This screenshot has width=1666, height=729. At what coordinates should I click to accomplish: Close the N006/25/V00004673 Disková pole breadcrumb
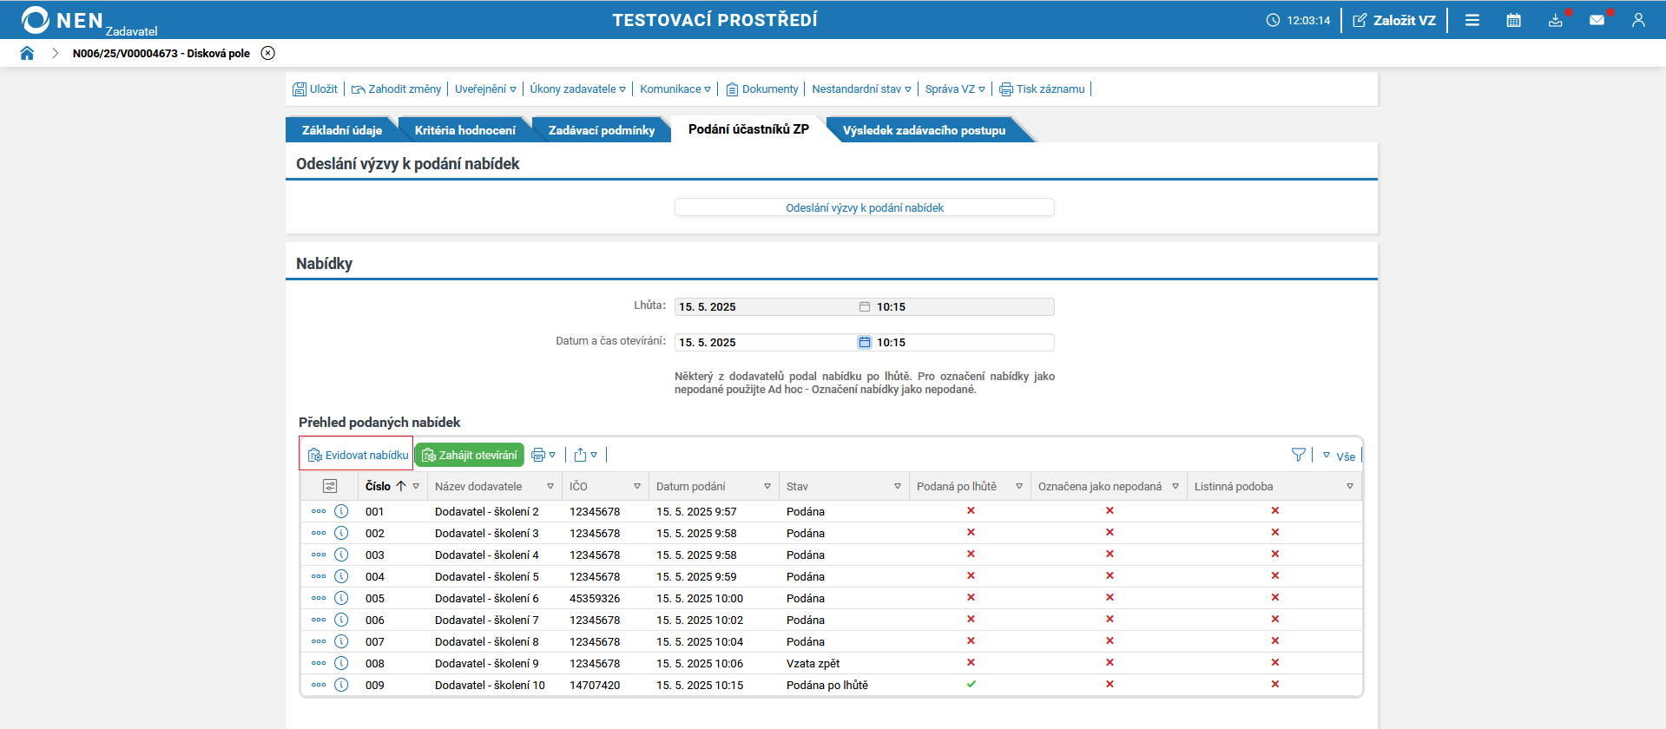pos(268,53)
